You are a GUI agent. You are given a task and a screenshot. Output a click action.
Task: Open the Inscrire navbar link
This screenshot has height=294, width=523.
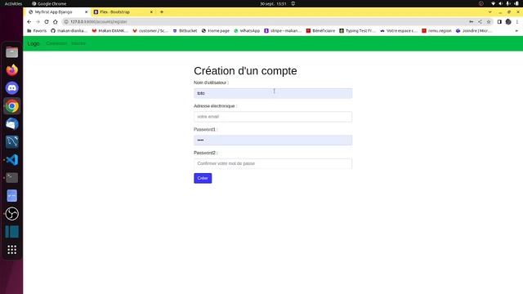(x=78, y=43)
